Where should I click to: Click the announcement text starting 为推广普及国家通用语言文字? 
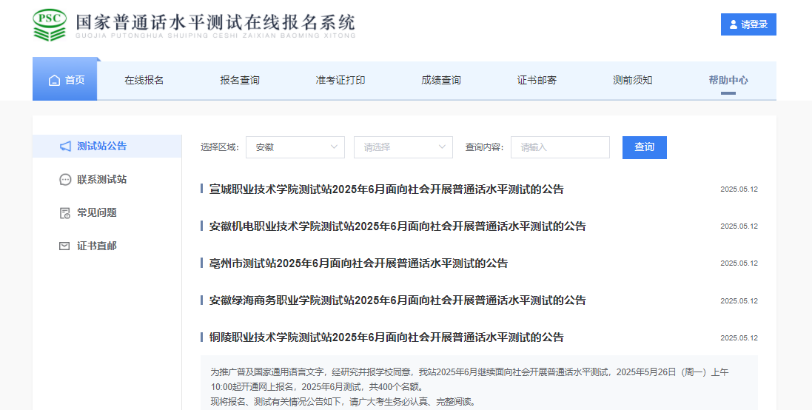tap(469, 379)
